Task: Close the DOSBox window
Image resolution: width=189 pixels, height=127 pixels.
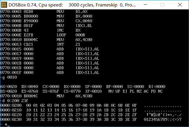Action: [180, 5]
